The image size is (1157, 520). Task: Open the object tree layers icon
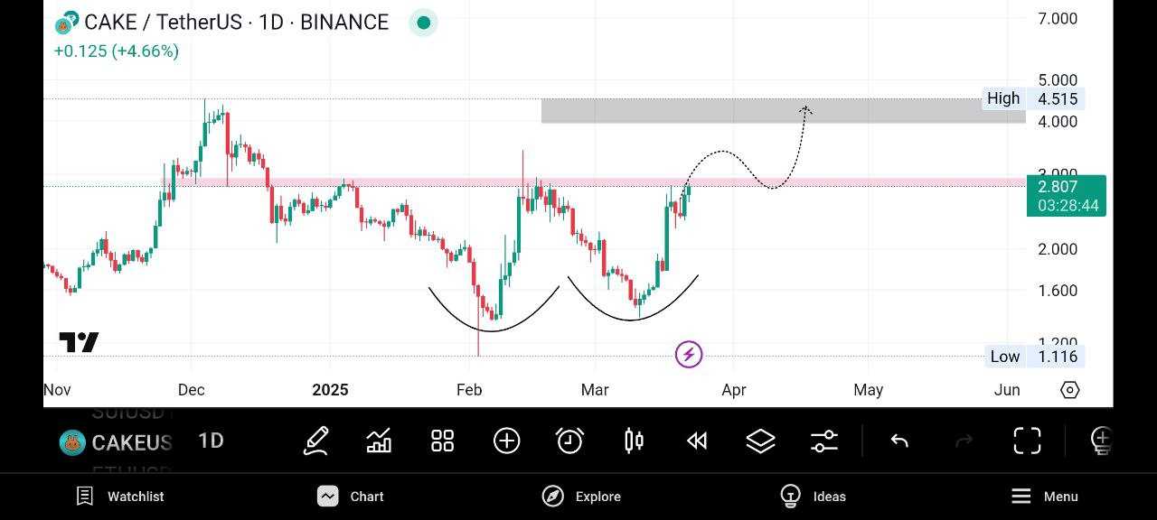click(760, 441)
